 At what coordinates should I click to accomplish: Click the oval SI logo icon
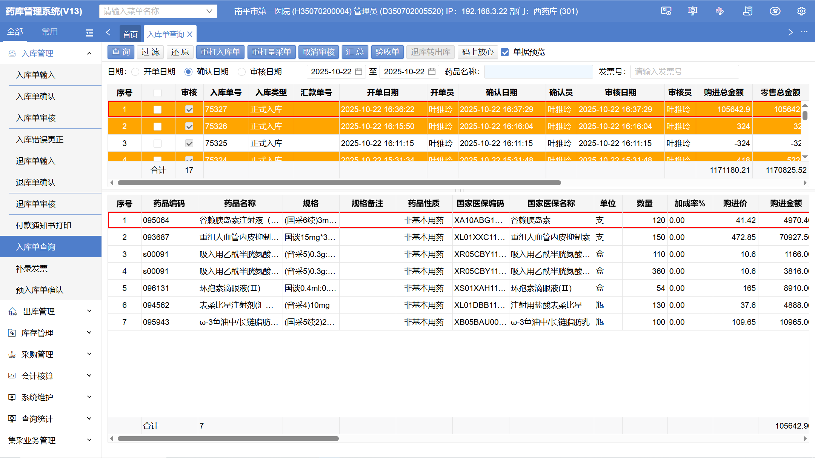pyautogui.click(x=775, y=11)
